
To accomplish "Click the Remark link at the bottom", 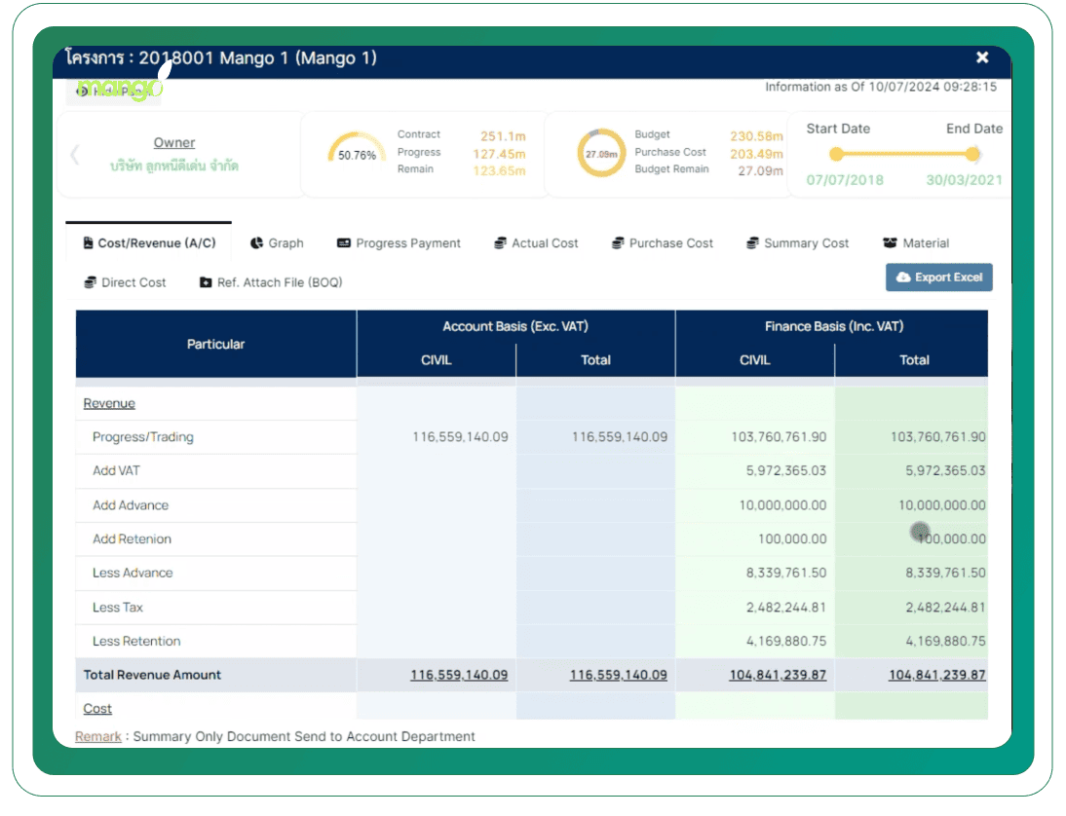I will (98, 736).
